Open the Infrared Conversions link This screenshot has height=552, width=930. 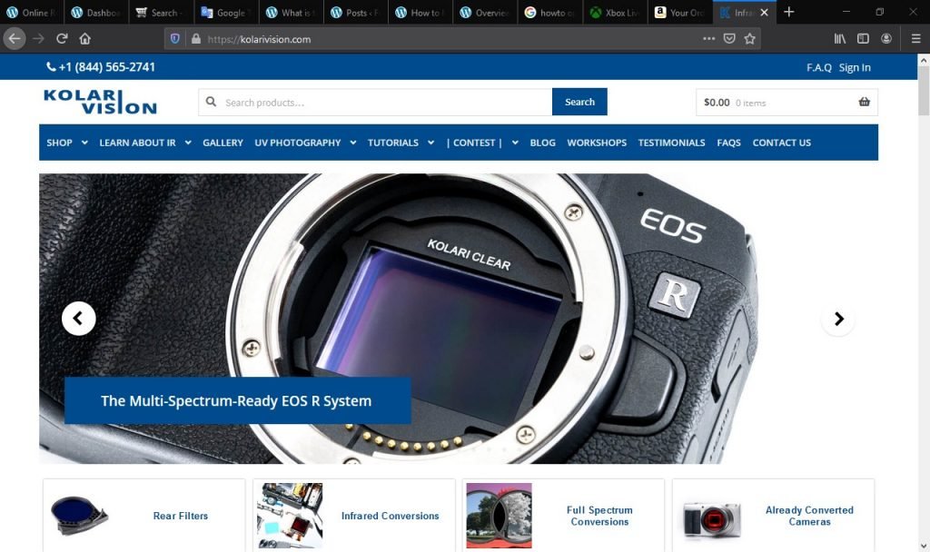[391, 516]
